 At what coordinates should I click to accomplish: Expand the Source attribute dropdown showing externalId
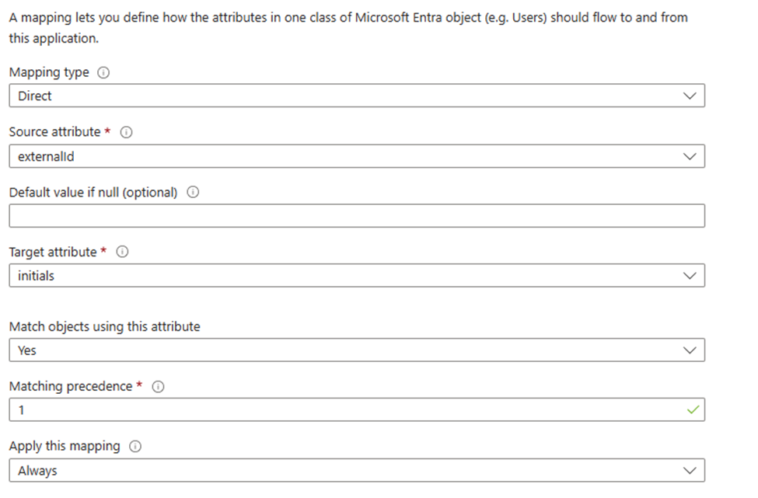pos(357,156)
